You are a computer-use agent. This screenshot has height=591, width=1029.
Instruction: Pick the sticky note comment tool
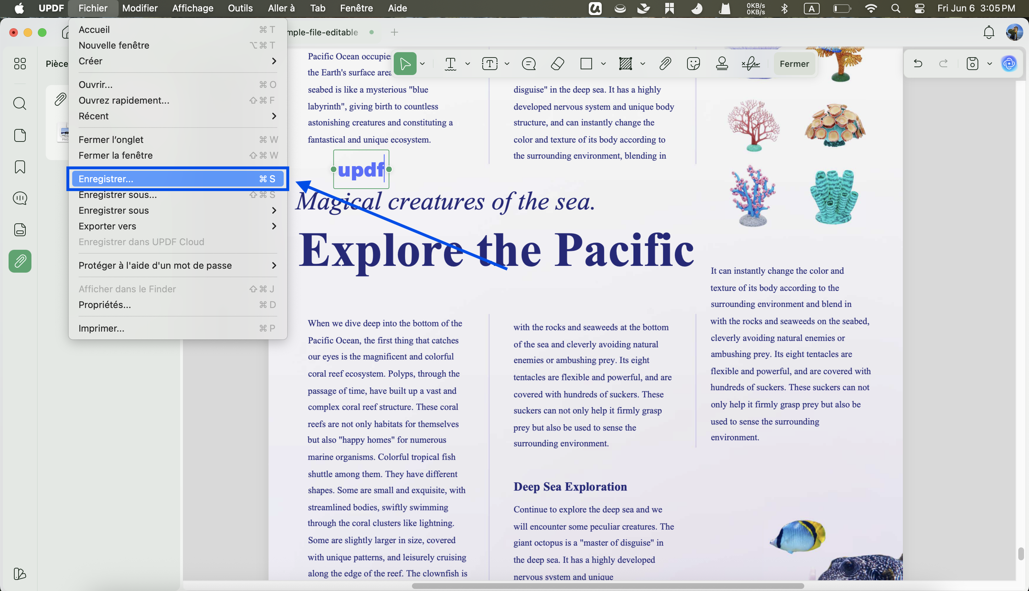click(x=529, y=64)
